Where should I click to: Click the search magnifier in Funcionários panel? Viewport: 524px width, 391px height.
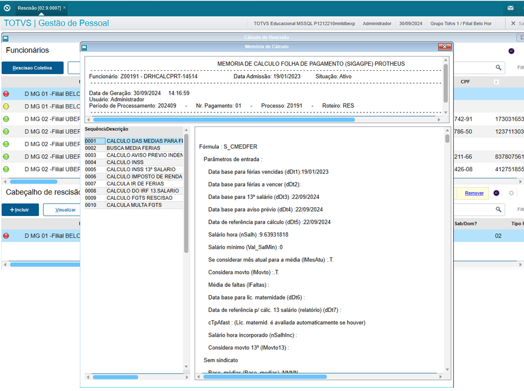pos(499,68)
